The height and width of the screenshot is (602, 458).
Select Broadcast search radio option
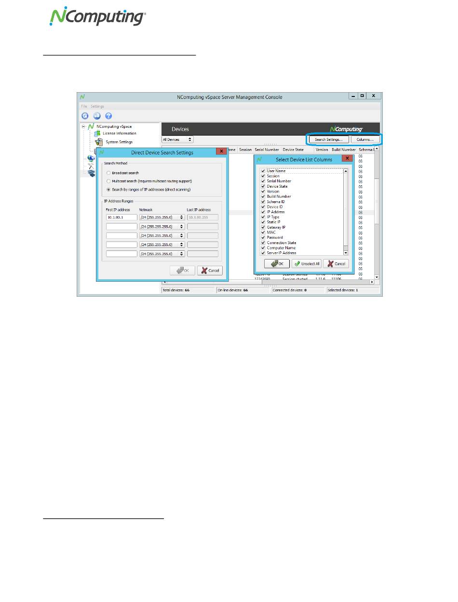[x=108, y=172]
